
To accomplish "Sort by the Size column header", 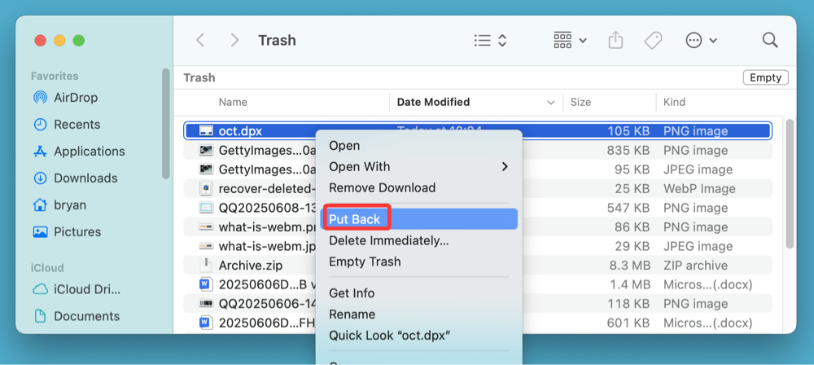I will click(x=580, y=103).
